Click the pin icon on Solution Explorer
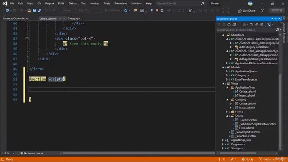 (276, 19)
